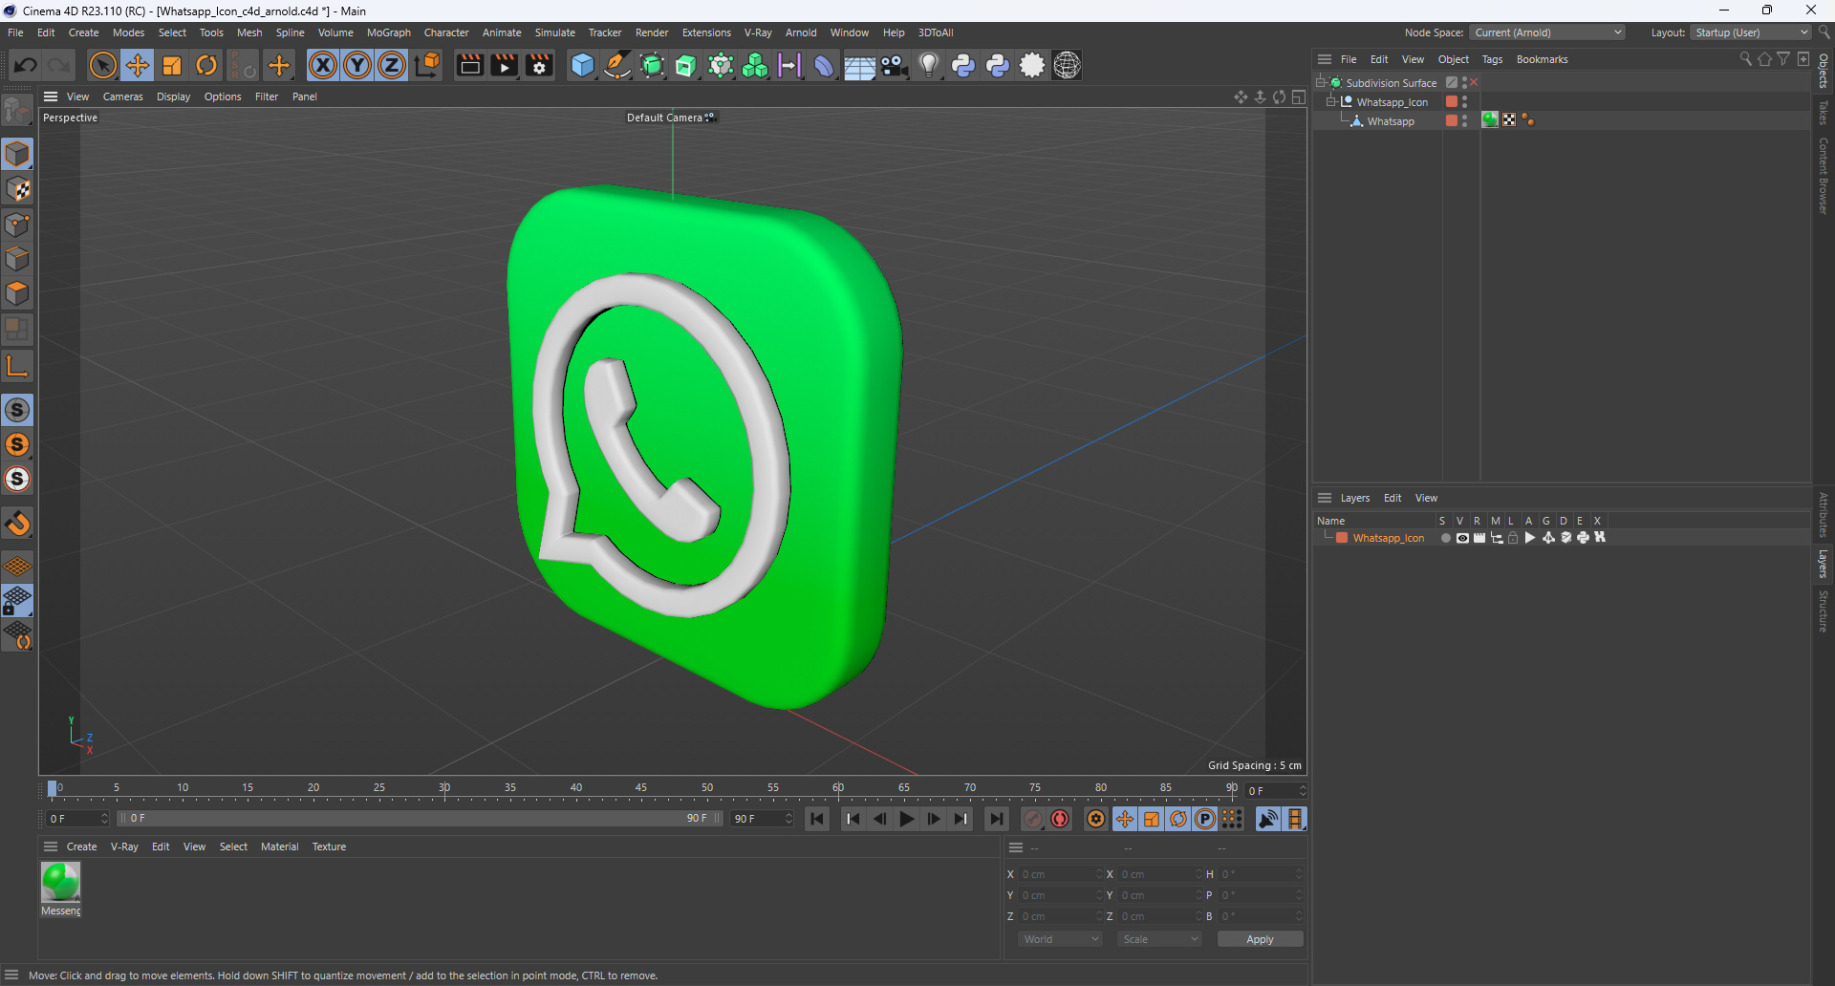The width and height of the screenshot is (1835, 986).
Task: Toggle Z axis lock
Action: coord(392,65)
